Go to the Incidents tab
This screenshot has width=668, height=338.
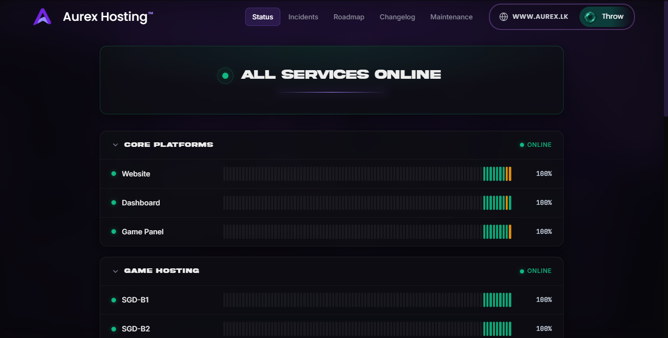[303, 17]
